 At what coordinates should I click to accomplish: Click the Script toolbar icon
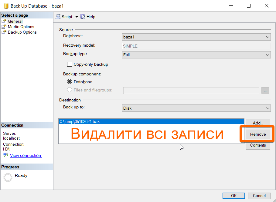(58, 17)
